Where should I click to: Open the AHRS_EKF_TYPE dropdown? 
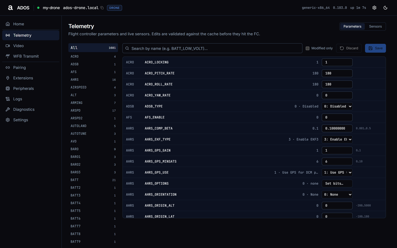tap(337, 139)
